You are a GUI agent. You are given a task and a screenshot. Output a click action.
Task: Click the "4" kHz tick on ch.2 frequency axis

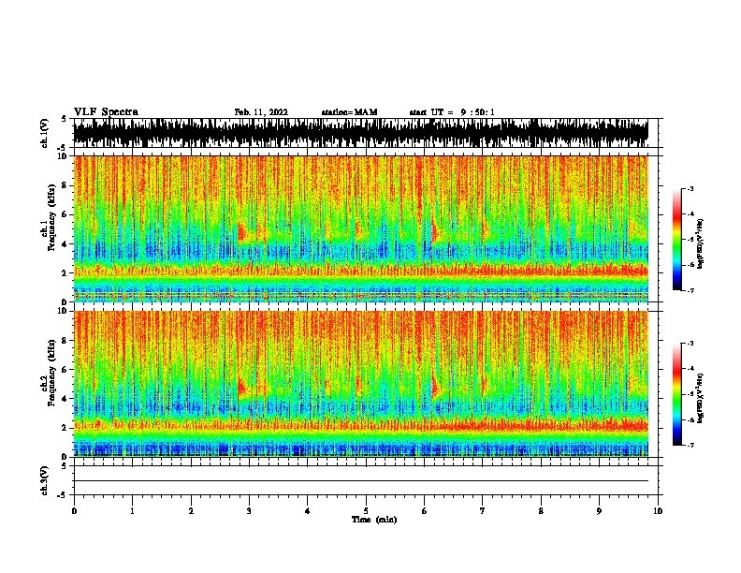(65, 399)
